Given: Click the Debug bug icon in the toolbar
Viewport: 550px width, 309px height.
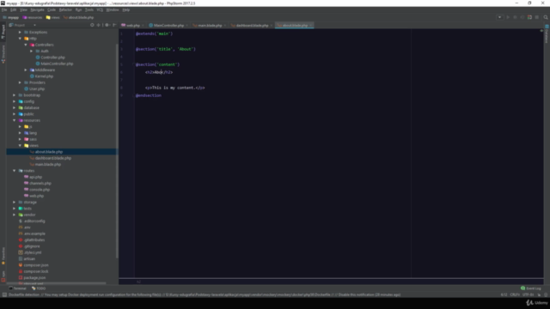Looking at the screenshot, I should click(515, 17).
